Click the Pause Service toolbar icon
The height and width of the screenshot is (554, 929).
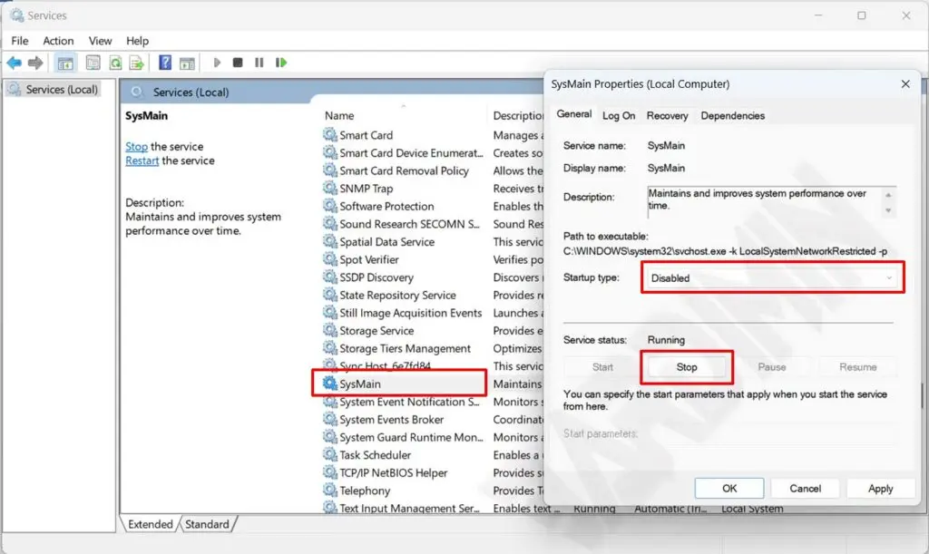click(x=259, y=63)
